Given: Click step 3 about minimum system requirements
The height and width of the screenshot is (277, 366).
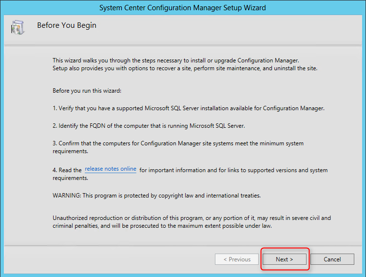Looking at the screenshot, I should 178,147.
